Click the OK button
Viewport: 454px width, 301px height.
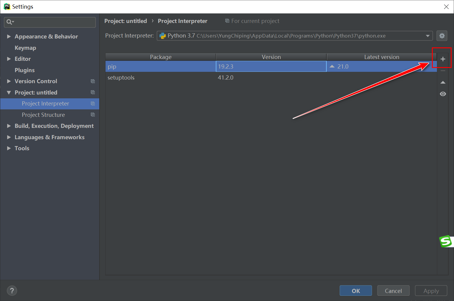[x=356, y=291]
